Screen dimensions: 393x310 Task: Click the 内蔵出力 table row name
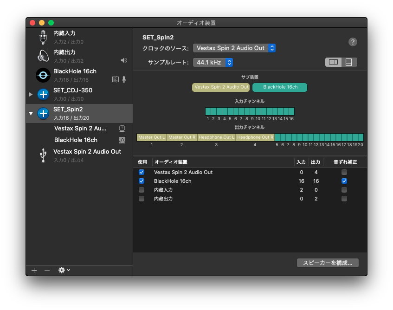click(x=163, y=199)
